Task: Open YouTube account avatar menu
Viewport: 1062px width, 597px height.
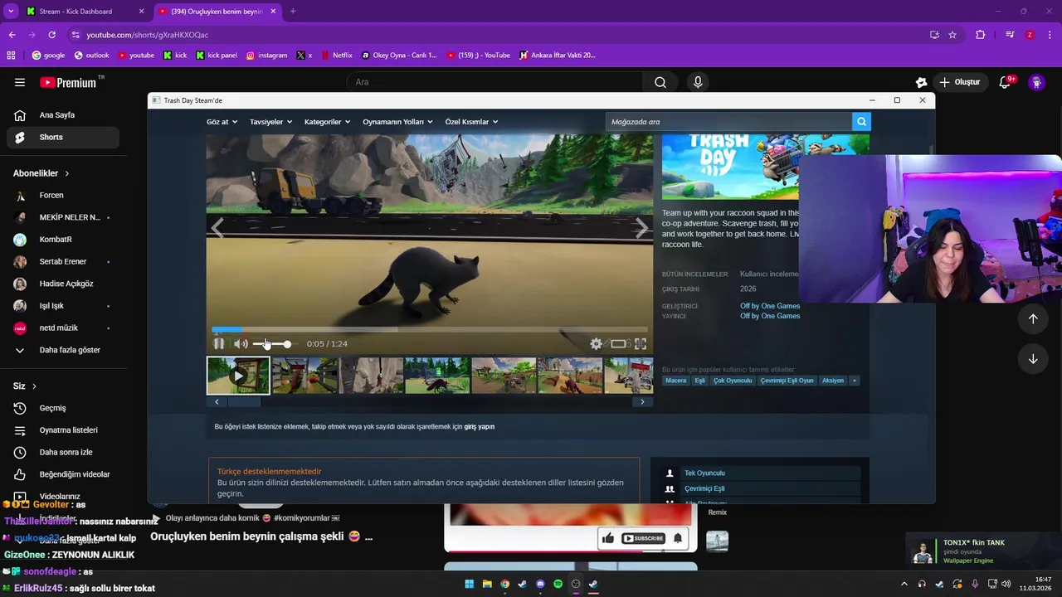Action: tap(1036, 82)
